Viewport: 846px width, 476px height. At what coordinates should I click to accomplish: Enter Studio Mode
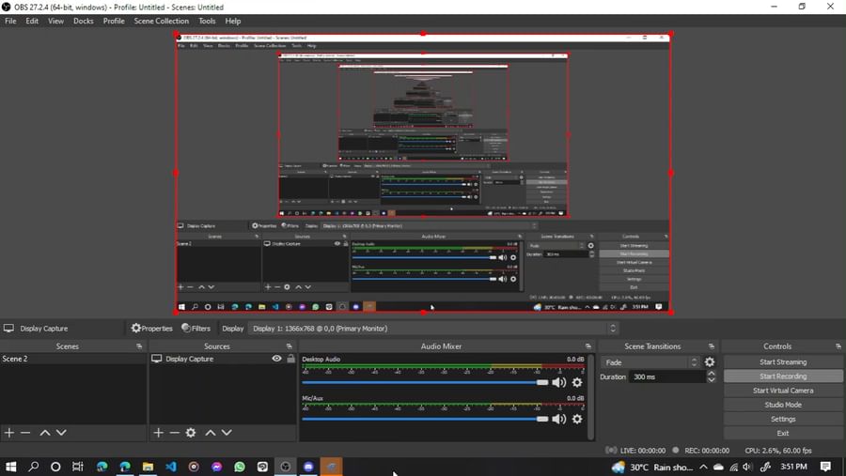coord(783,405)
